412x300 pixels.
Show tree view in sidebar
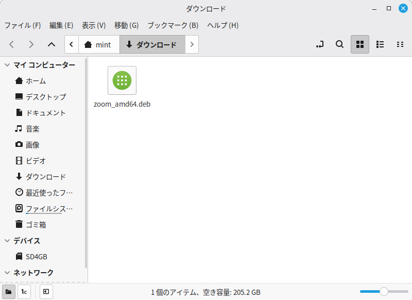coord(24,292)
